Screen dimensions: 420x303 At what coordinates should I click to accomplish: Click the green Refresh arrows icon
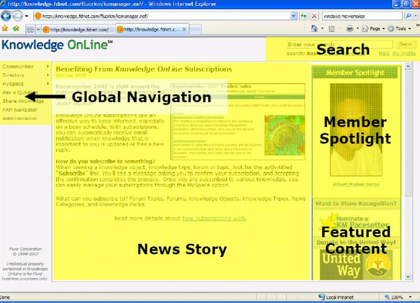303,16
